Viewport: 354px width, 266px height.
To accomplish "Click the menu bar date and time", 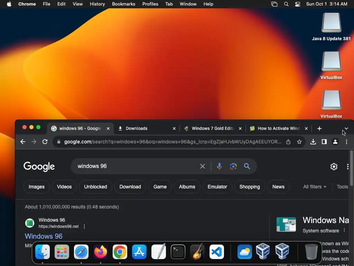I will (x=327, y=4).
